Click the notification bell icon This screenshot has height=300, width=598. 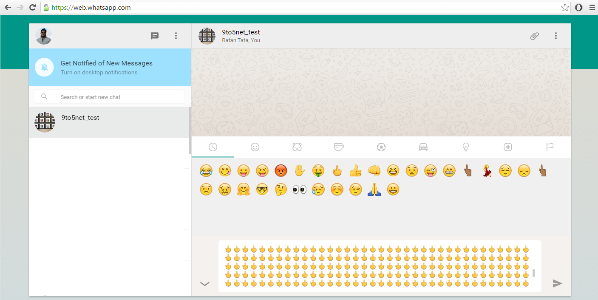point(44,68)
